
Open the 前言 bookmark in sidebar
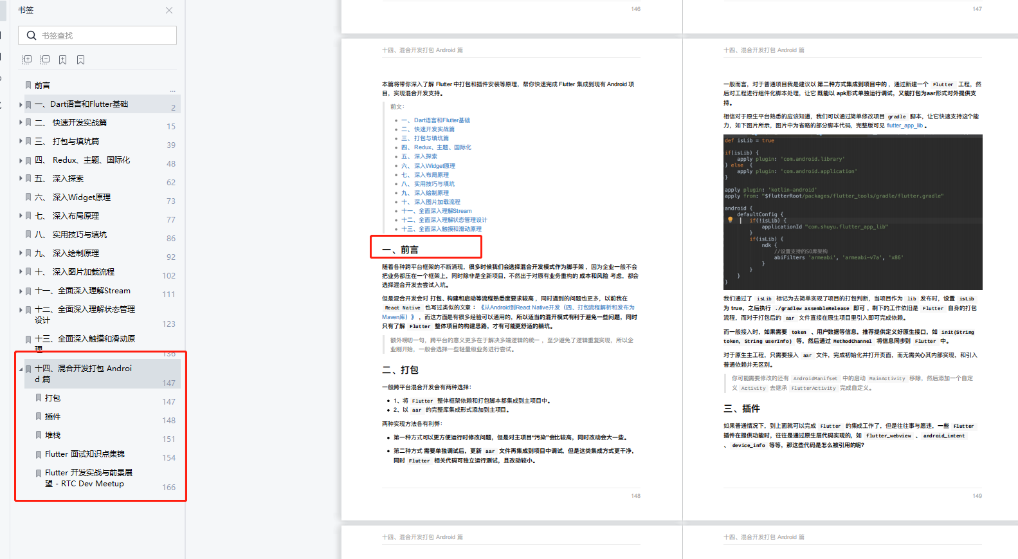tap(42, 86)
